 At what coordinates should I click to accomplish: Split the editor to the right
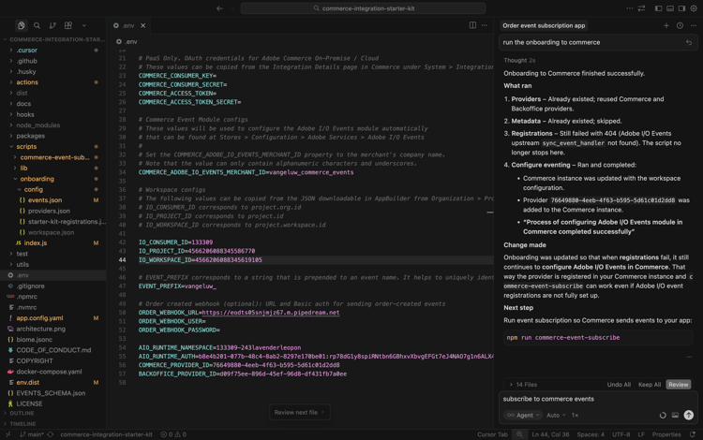click(472, 25)
